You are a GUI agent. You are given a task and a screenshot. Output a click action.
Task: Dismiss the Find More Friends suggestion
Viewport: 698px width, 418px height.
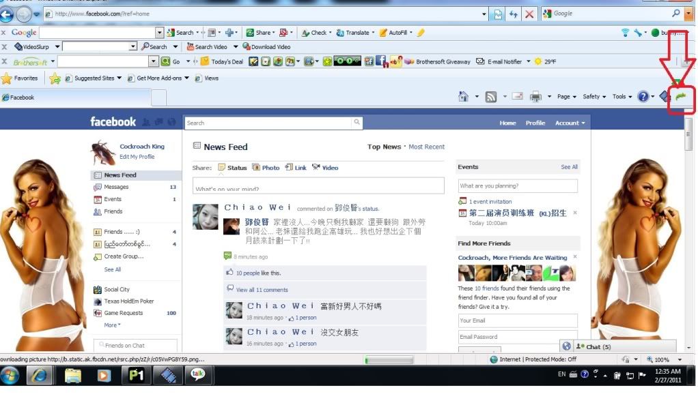pos(575,256)
